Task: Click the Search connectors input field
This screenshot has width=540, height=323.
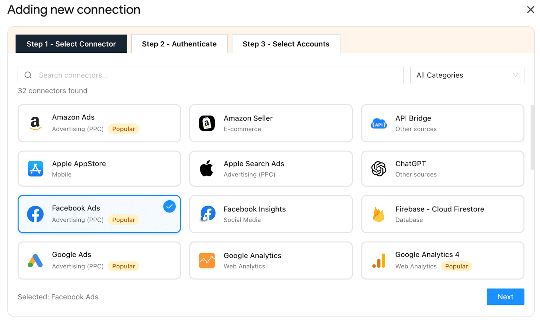Action: pos(216,75)
